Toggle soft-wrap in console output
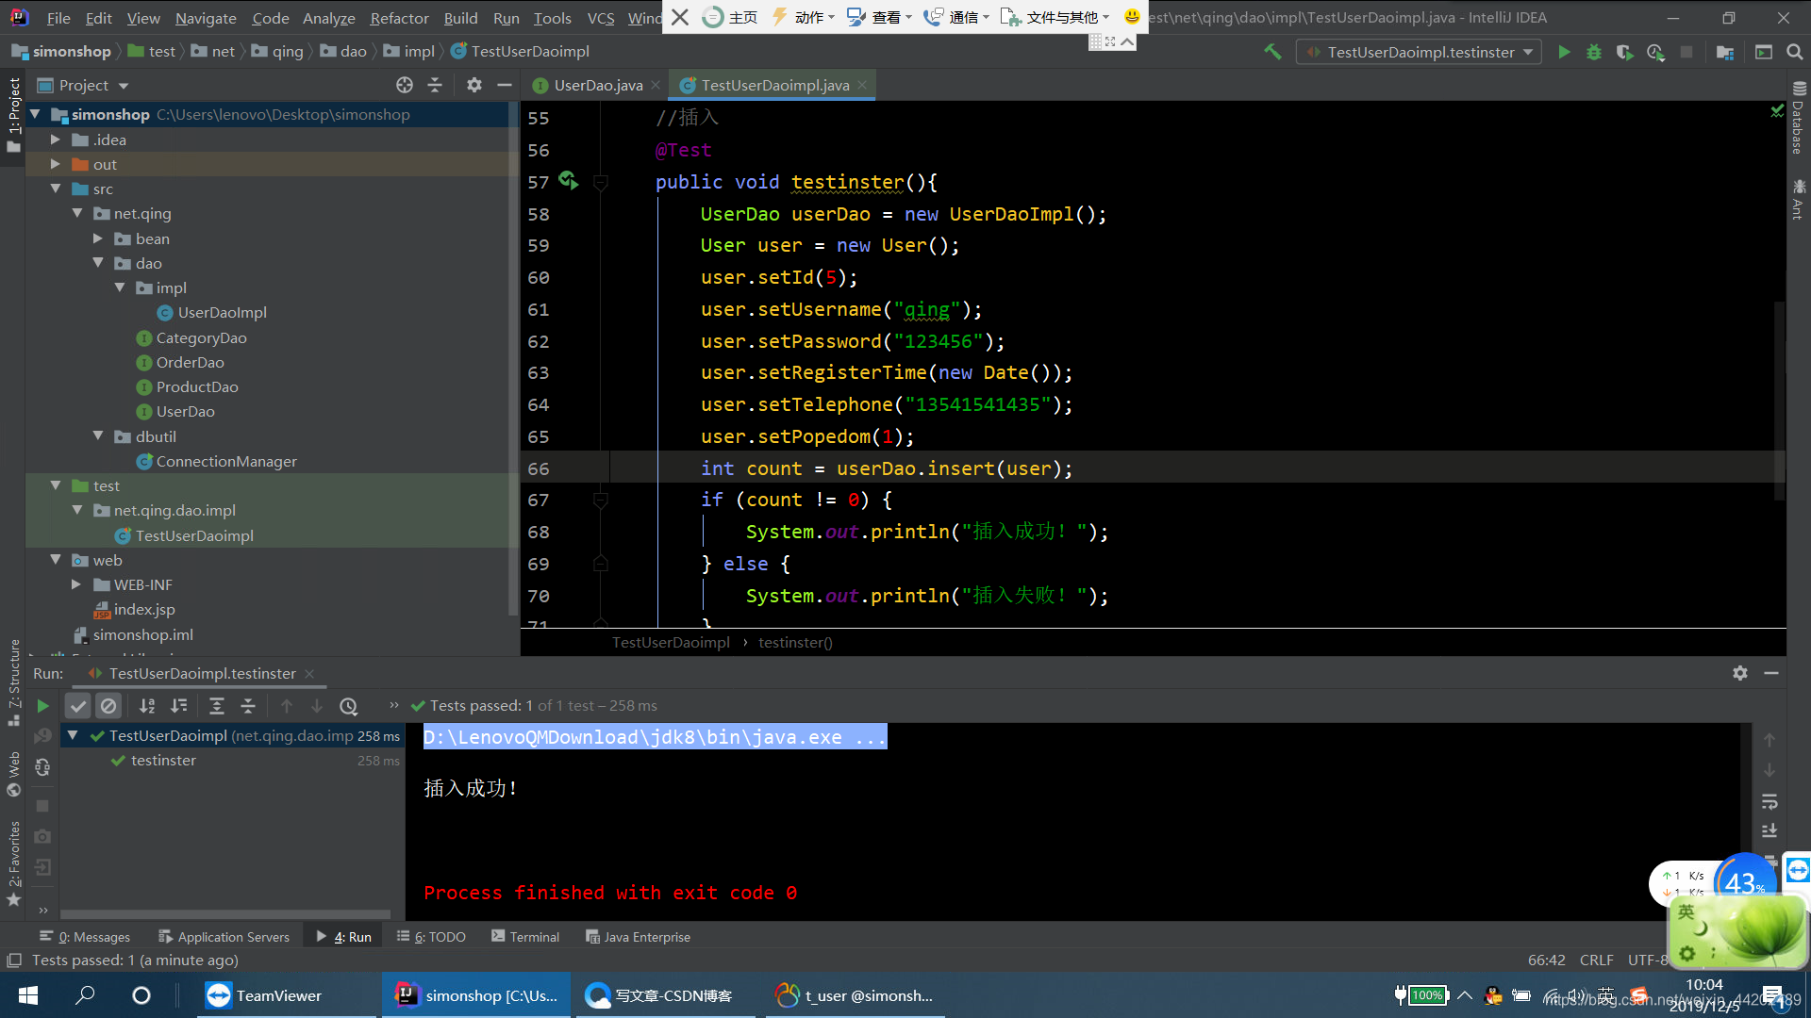Image resolution: width=1811 pixels, height=1018 pixels. 1769,801
